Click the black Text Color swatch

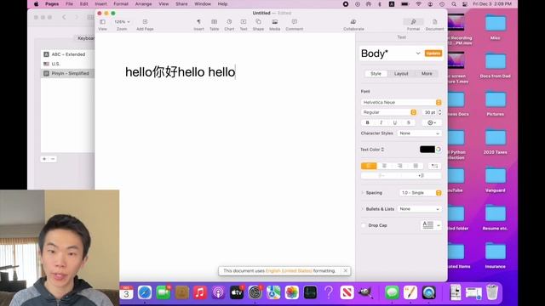[x=427, y=150]
